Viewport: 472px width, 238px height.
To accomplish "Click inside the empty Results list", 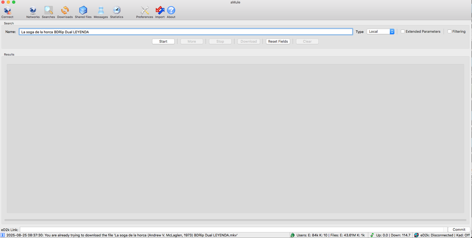I will point(235,139).
